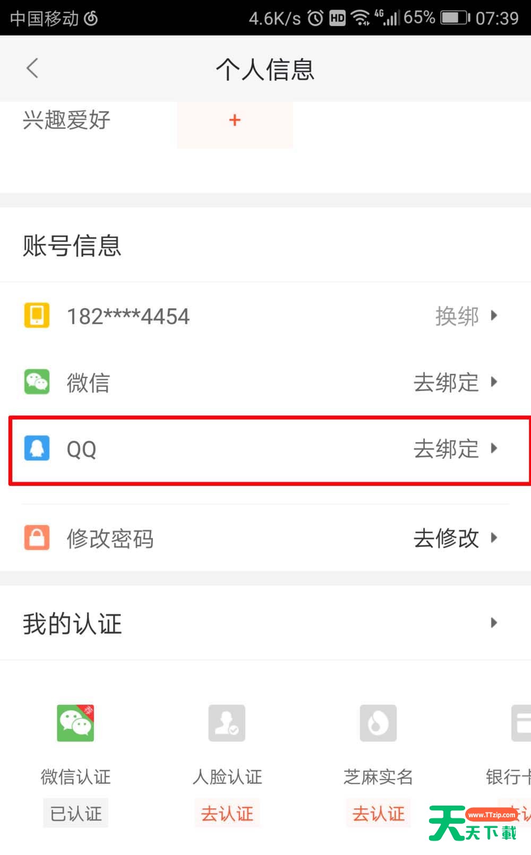Select the WeChat (微信) green icon
531x855 pixels.
click(x=36, y=382)
